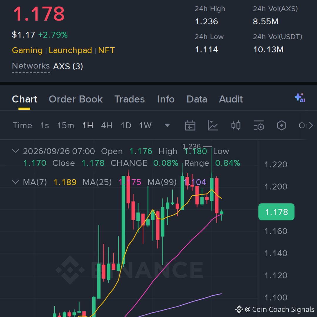Viewport: 317px width, 317px height.
Task: Open the chart display settings icon
Action: [x=259, y=126]
